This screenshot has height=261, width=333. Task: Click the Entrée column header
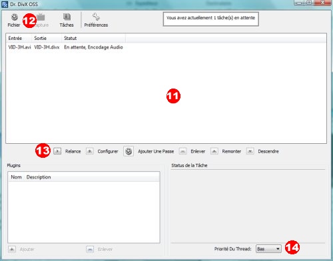click(19, 38)
